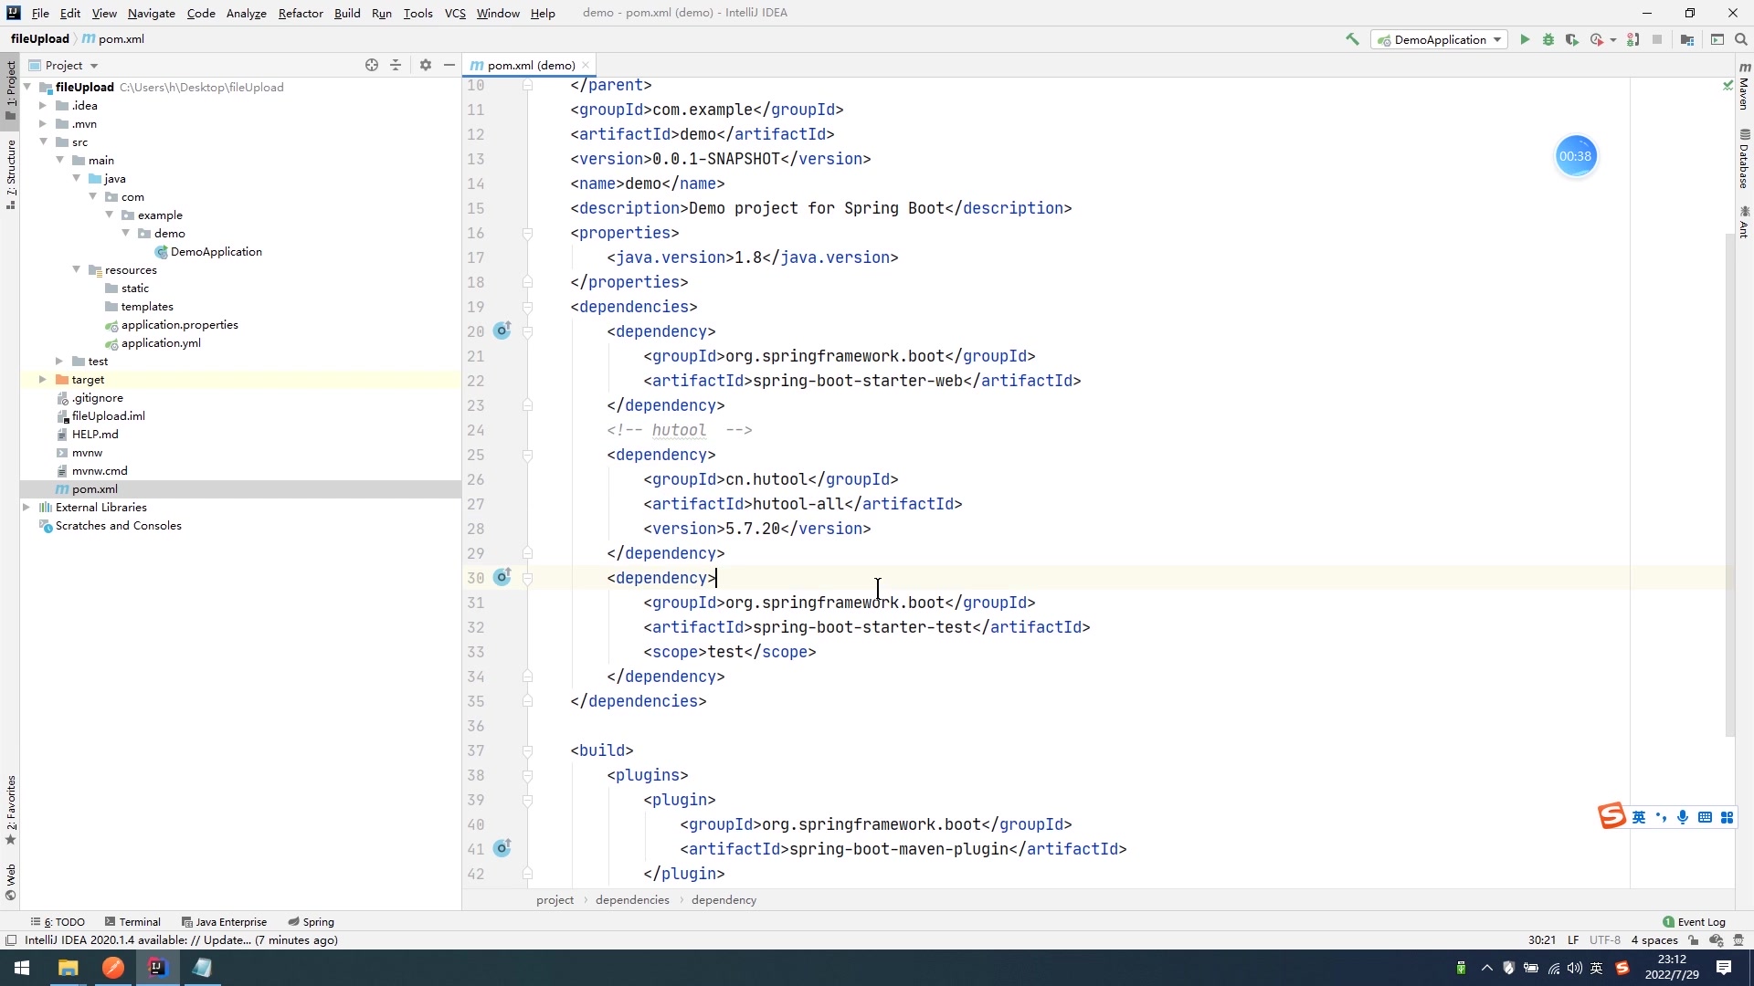The image size is (1754, 986).
Task: Expand the target folder
Action: click(43, 379)
